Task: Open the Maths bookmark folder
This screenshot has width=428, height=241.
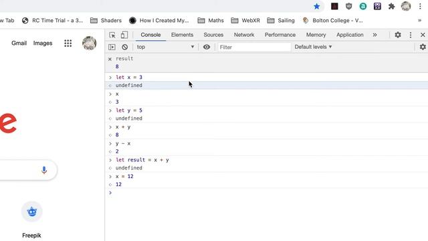Action: 211,21
